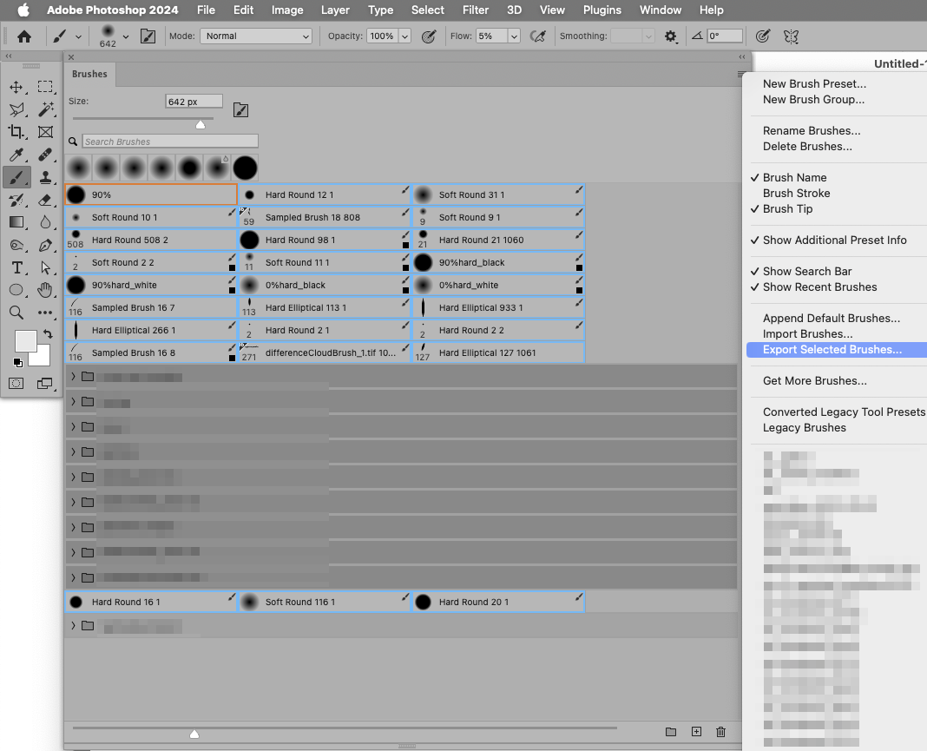Select the Type tool
The width and height of the screenshot is (927, 751).
click(x=17, y=267)
